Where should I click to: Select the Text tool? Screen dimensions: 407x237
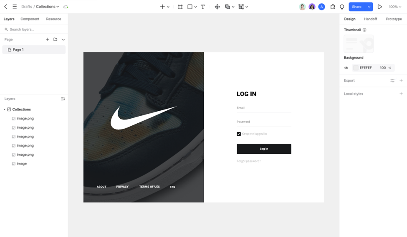[203, 7]
